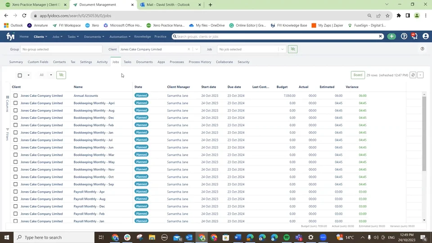Open the notifications bell icon
Screen dimensions: 432x243
point(414,36)
